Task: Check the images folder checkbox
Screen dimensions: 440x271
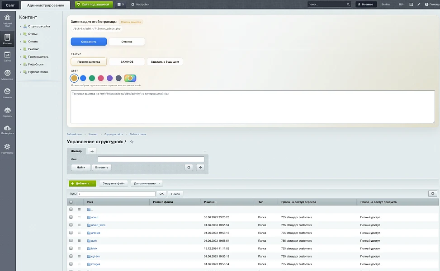Action: [x=71, y=264]
